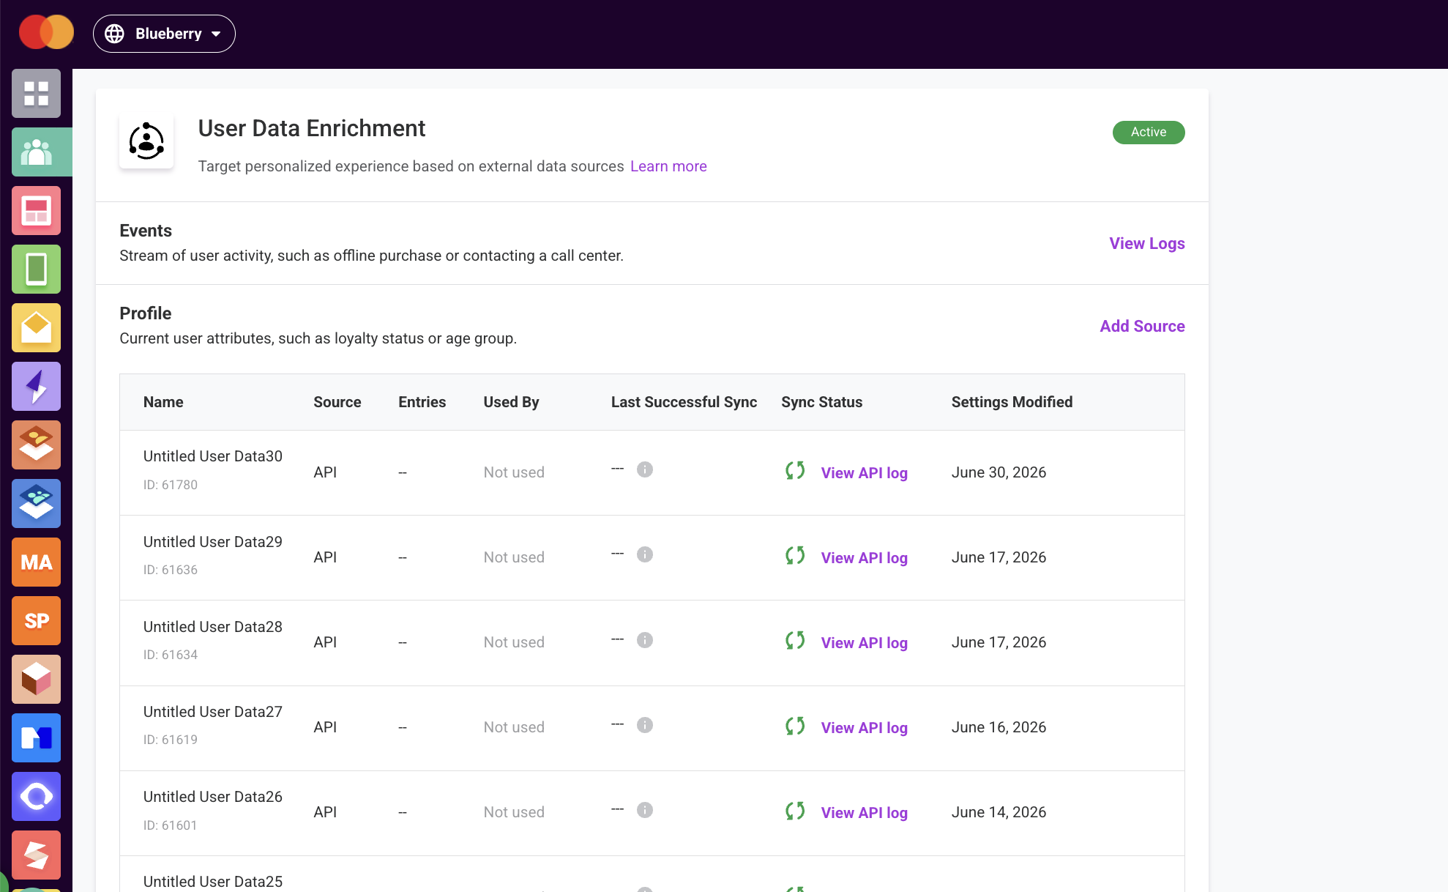Viewport: 1448px width, 892px height.
Task: Click info icon for Untitled User Data30 sync
Action: (645, 469)
